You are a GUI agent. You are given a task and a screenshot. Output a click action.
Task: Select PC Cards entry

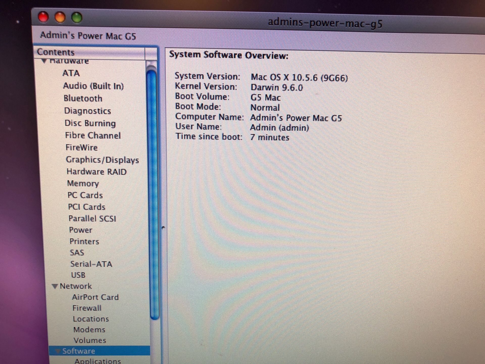click(85, 195)
